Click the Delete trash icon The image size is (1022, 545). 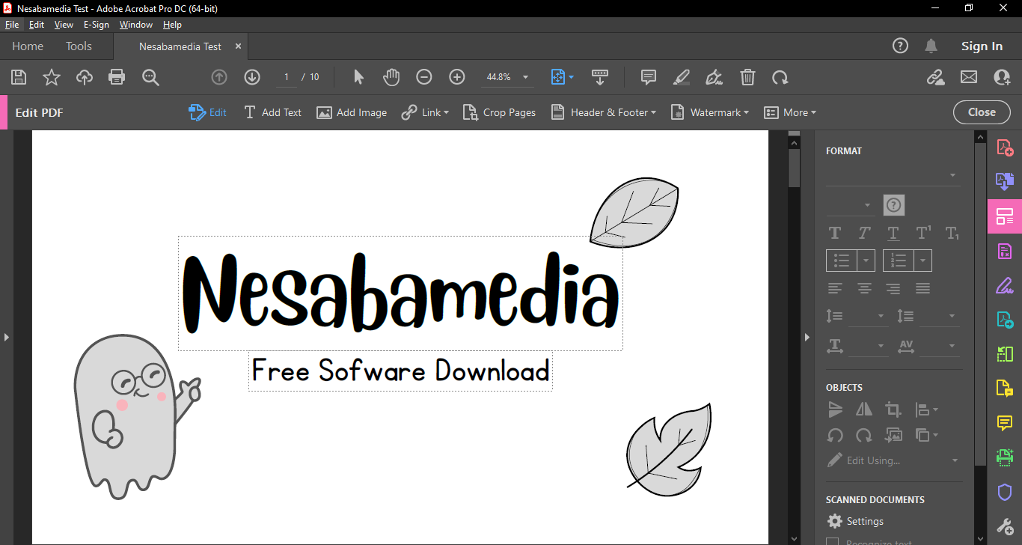[747, 77]
